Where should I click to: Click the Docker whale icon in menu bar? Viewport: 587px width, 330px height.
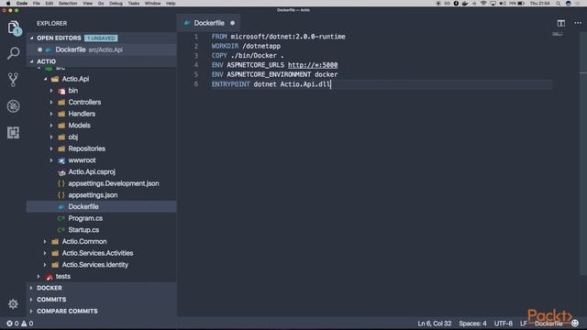465,4
